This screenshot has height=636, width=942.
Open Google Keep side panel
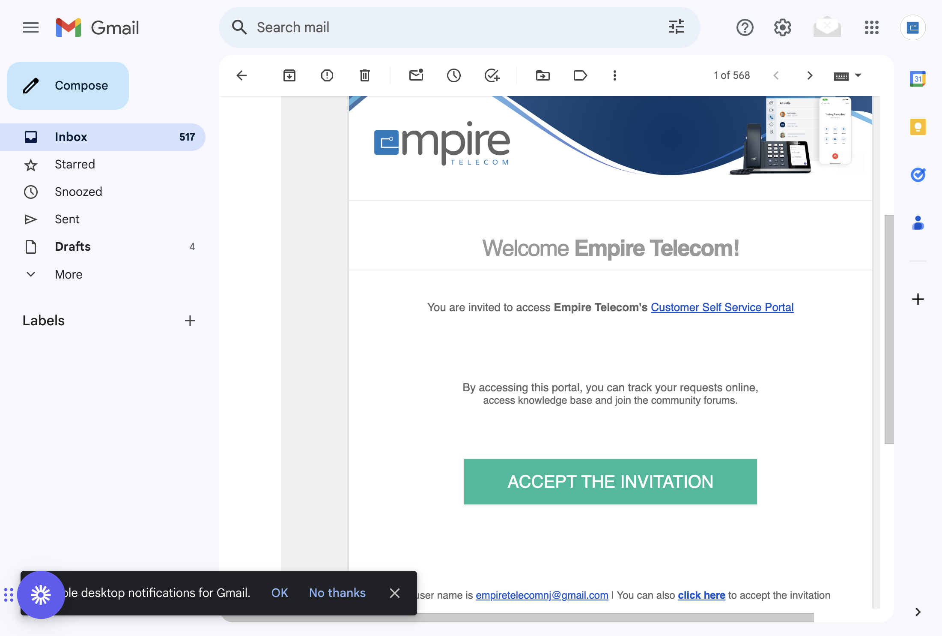tap(918, 127)
